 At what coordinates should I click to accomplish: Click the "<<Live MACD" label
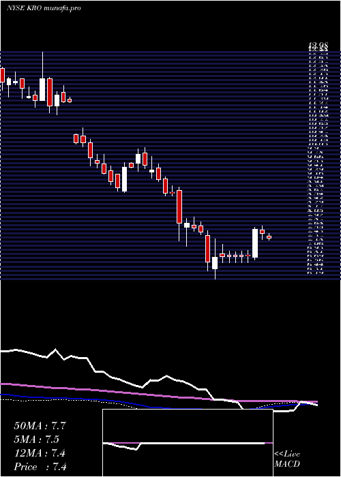click(287, 459)
